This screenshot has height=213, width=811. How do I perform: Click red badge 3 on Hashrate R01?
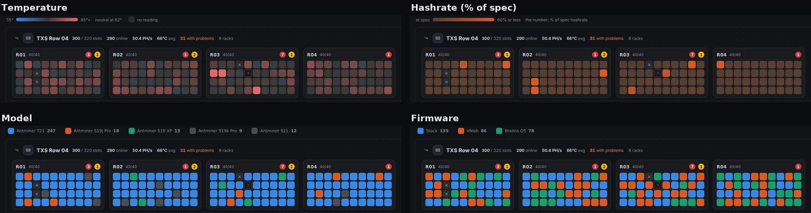pos(498,55)
